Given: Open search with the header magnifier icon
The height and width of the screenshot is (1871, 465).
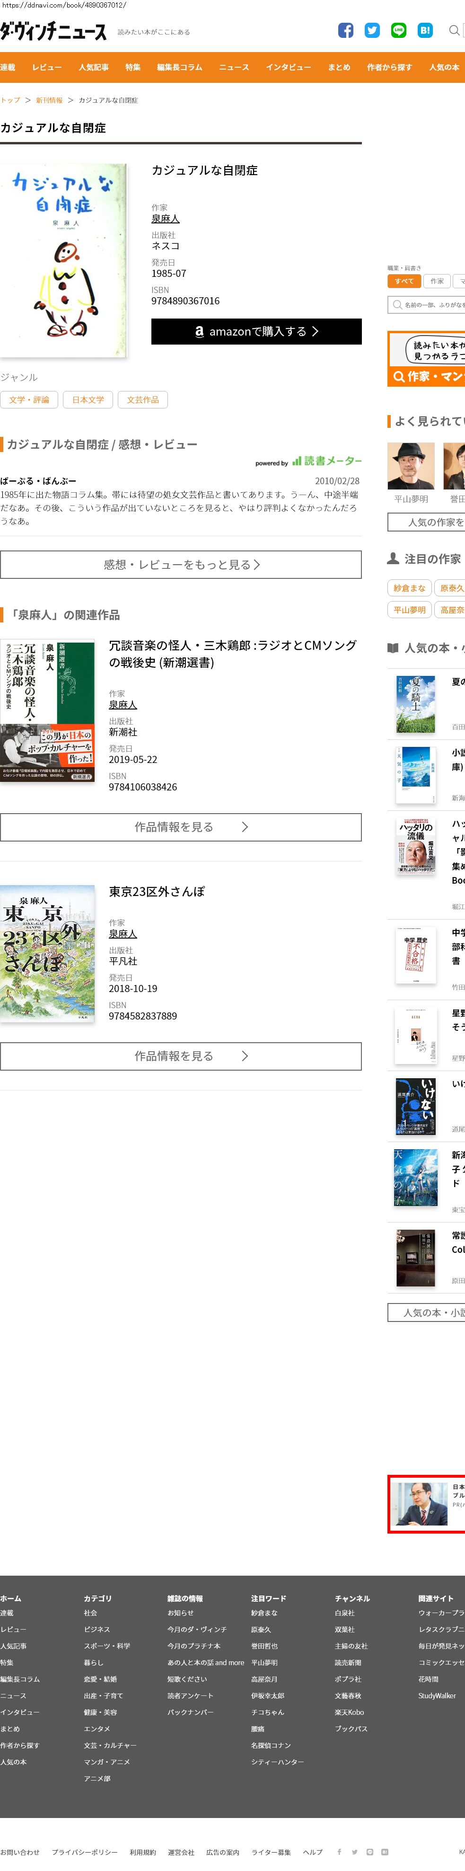Looking at the screenshot, I should point(454,30).
